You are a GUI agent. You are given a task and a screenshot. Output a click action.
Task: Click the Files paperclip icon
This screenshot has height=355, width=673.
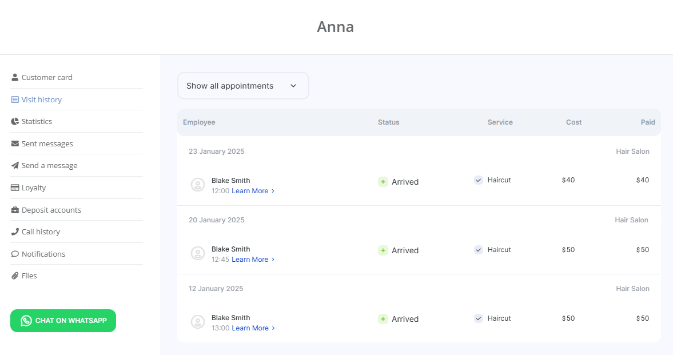click(15, 276)
